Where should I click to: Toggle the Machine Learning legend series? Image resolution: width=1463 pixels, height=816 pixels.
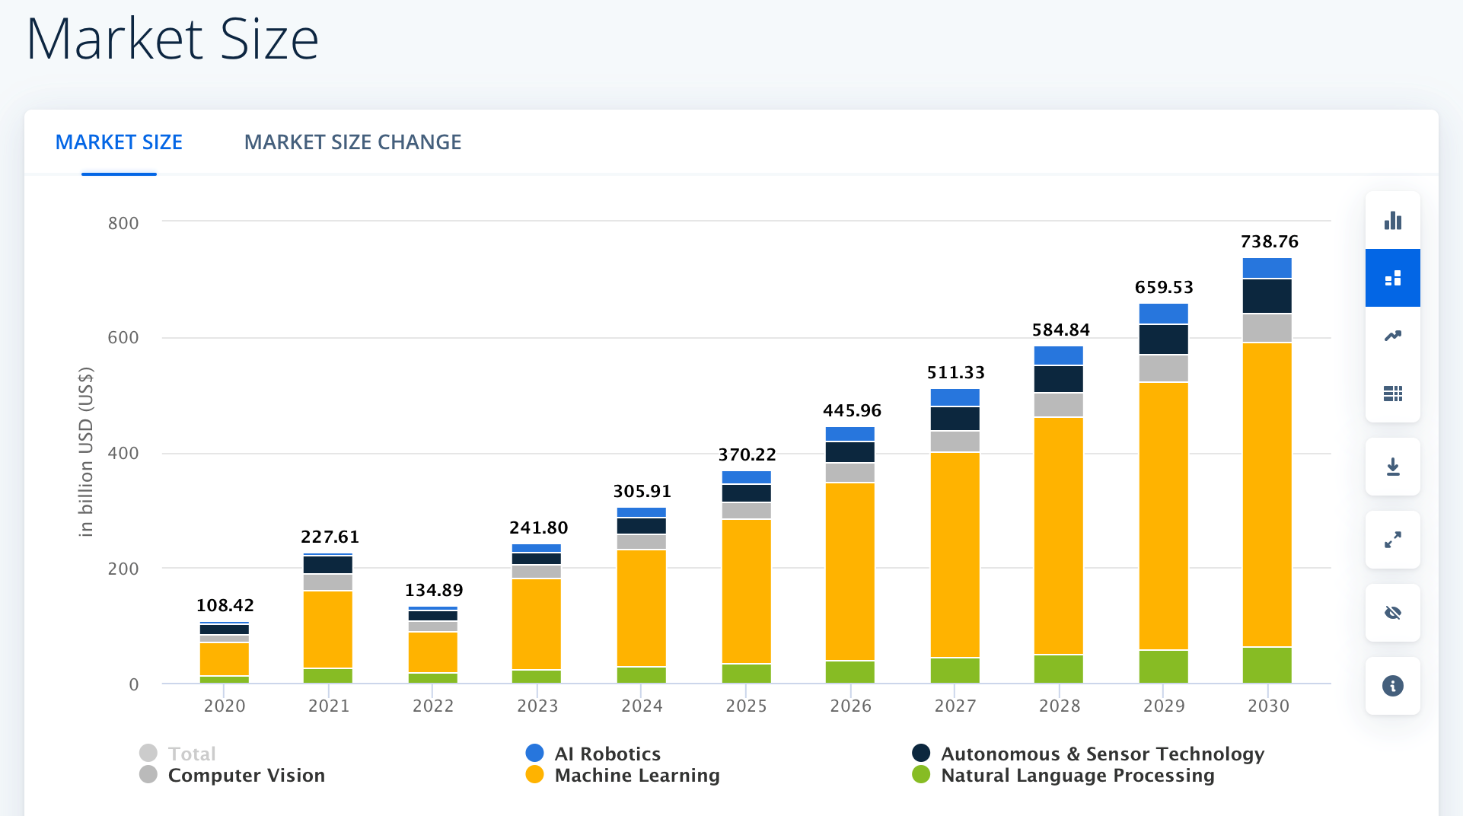pyautogui.click(x=623, y=775)
